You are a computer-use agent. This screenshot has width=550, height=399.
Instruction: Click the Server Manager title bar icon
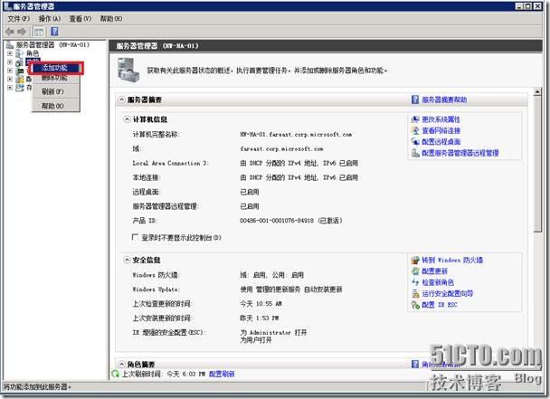tap(7, 6)
